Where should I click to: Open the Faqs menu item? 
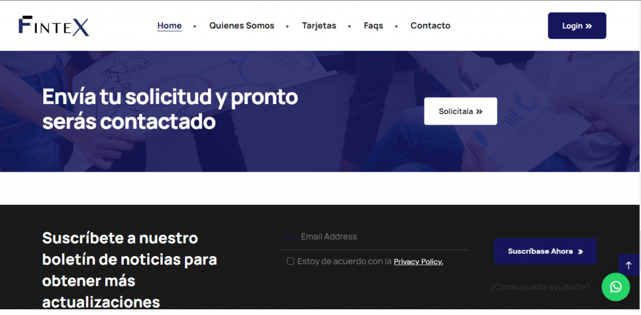click(x=373, y=26)
